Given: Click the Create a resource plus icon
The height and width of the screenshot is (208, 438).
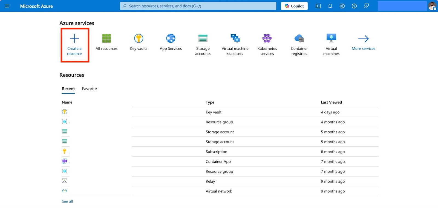Looking at the screenshot, I should tap(74, 38).
